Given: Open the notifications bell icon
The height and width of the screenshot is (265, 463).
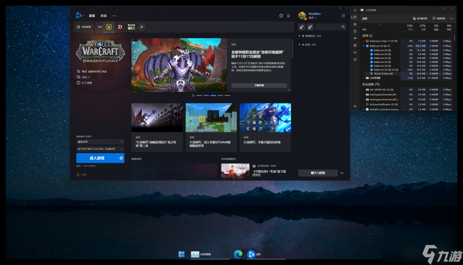Looking at the screenshot, I should [288, 16].
